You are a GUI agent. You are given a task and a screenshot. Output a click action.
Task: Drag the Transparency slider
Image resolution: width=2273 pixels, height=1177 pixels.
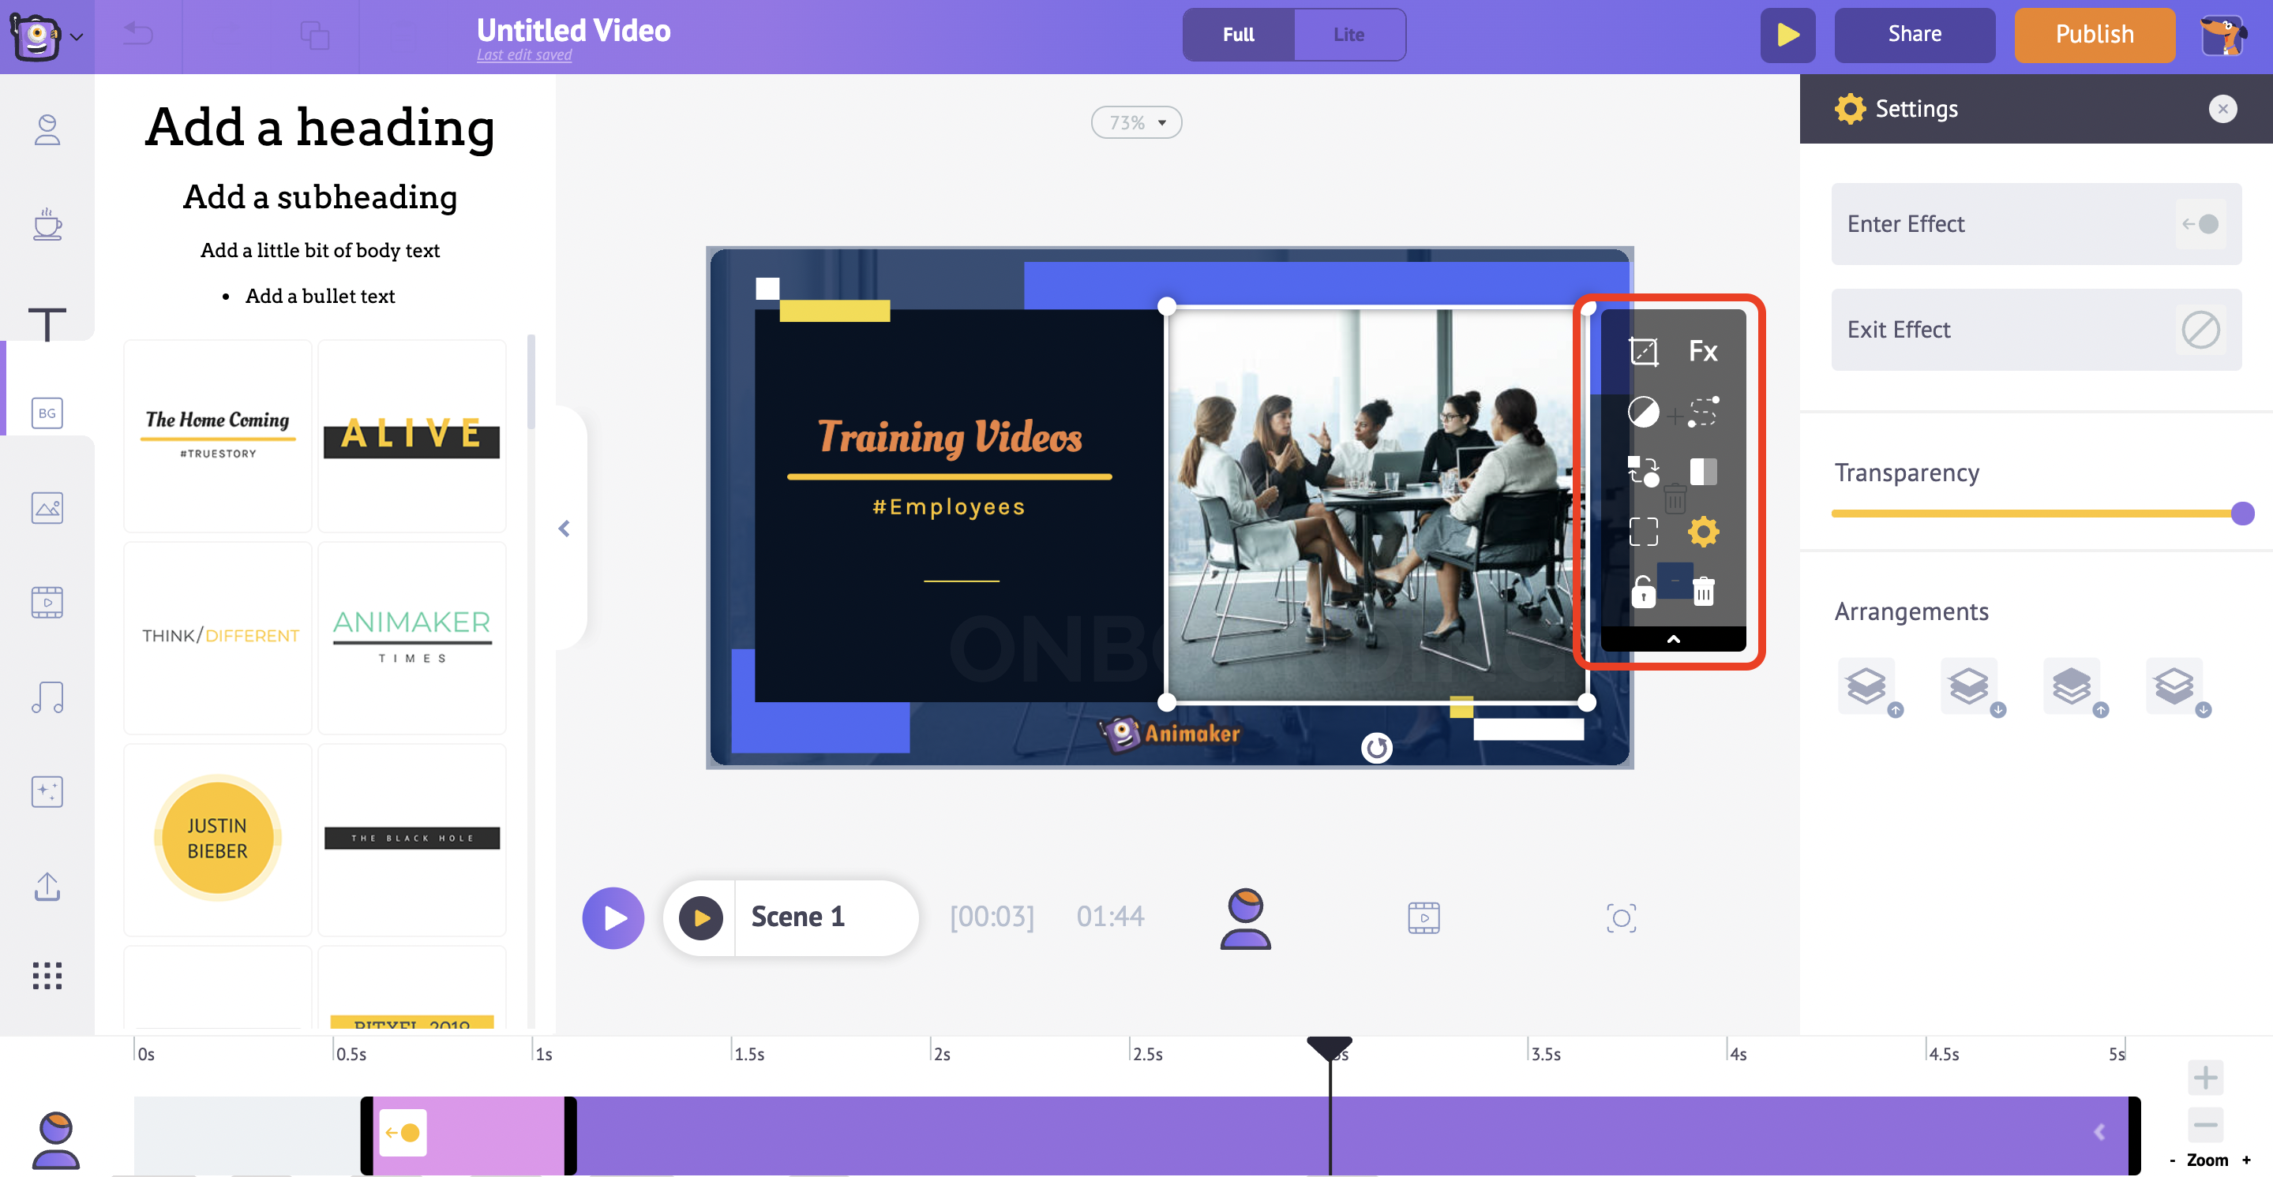[2243, 514]
